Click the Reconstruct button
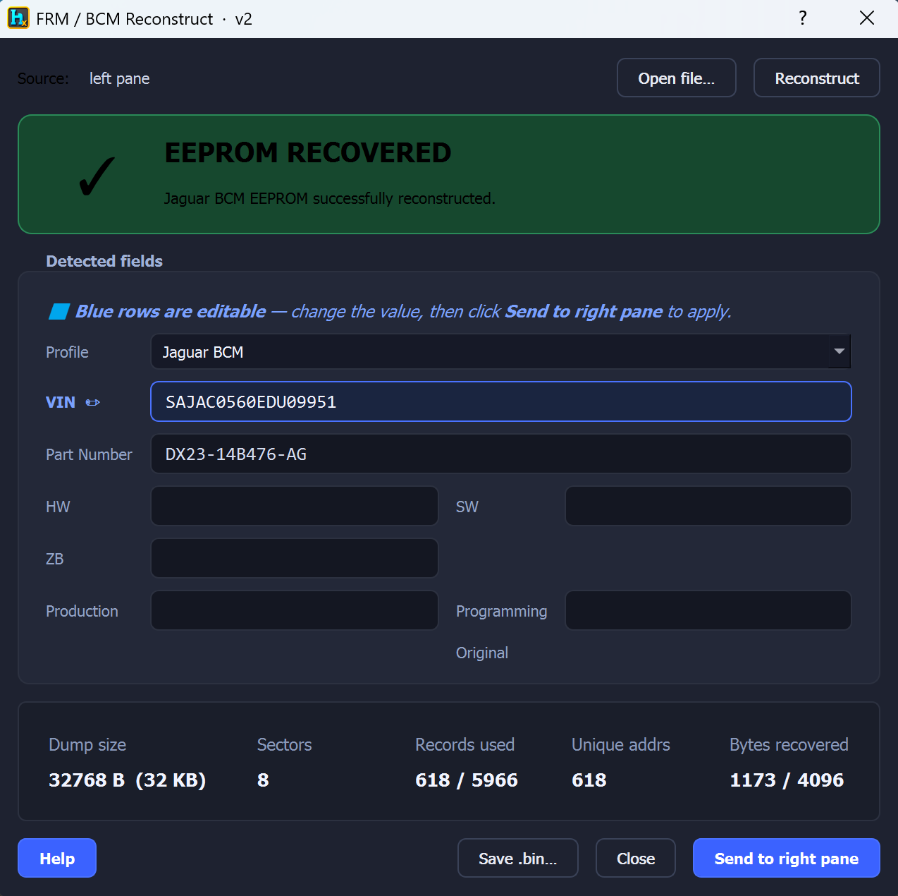Viewport: 898px width, 896px height. 817,78
